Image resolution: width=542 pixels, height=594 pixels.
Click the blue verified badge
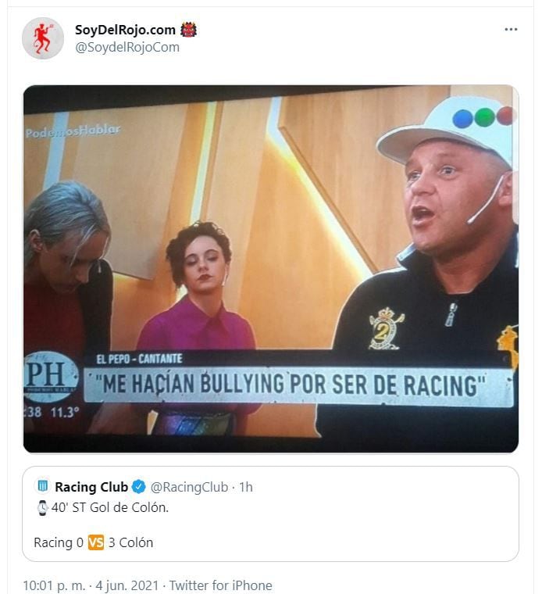click(138, 487)
